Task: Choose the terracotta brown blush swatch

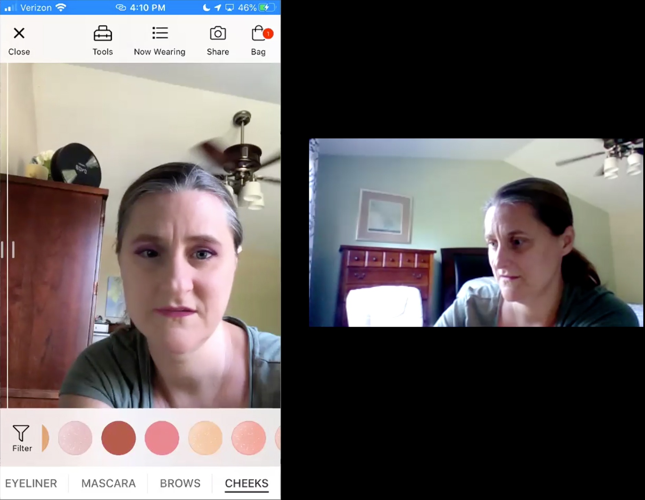Action: click(119, 438)
